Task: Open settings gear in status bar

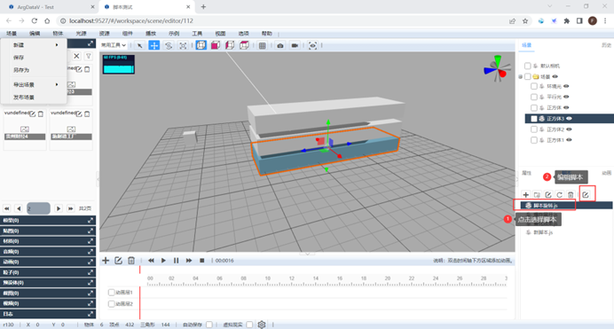Action: coord(262,325)
